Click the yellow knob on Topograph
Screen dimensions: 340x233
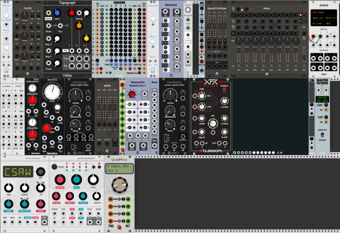coord(86,38)
